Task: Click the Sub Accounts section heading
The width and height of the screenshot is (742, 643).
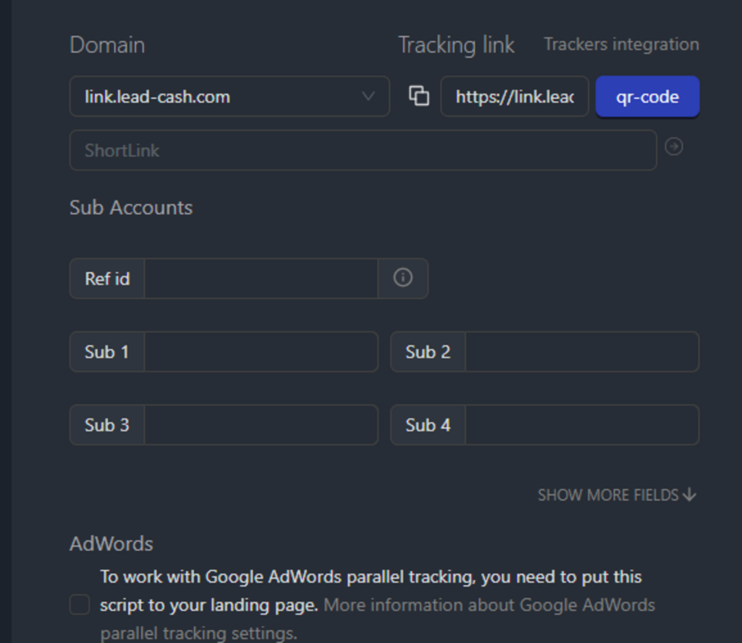Action: [131, 207]
